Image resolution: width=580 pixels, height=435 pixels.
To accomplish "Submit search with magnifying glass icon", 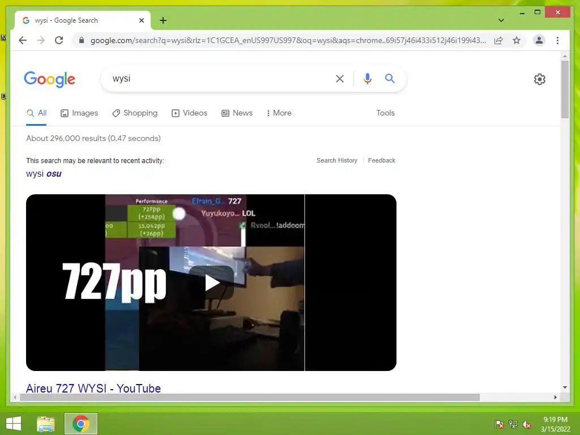I will [x=390, y=78].
